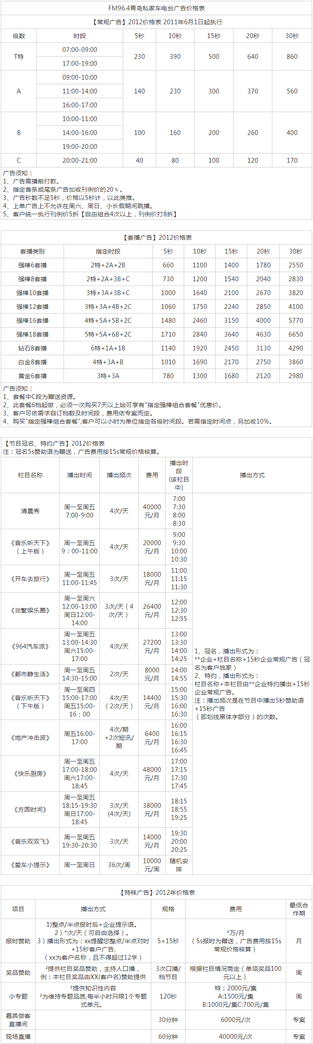
Task: Select the 强棒16套播 row label
Action: 32,321
